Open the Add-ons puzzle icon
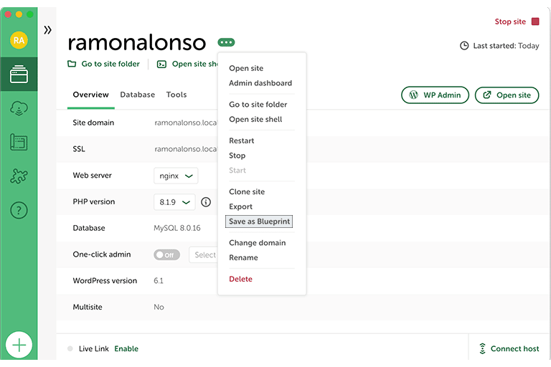The width and height of the screenshot is (551, 367). pyautogui.click(x=19, y=176)
